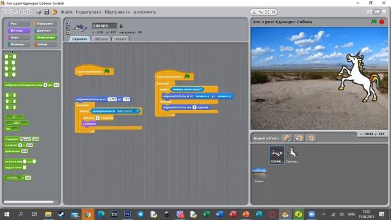The width and height of the screenshot is (391, 220).
Task: Select the Сцена stage thumbnail
Action: [259, 175]
